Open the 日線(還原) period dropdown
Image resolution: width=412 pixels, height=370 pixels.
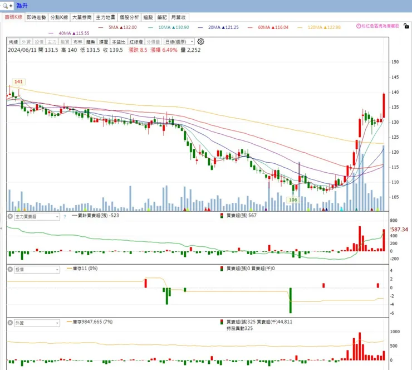(x=179, y=42)
